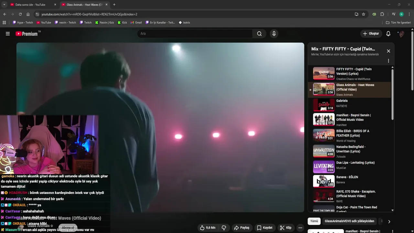Like the video with 9,6 Mn likes
The height and width of the screenshot is (233, 414).
(x=208, y=228)
